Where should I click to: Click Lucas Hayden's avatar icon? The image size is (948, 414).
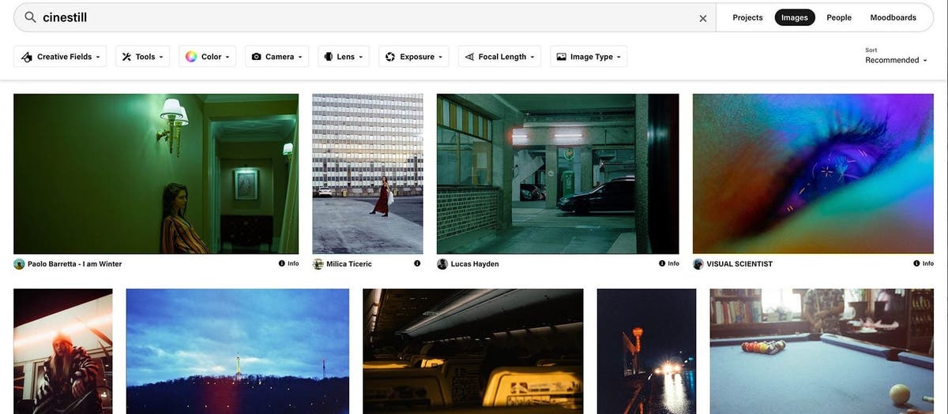(442, 264)
